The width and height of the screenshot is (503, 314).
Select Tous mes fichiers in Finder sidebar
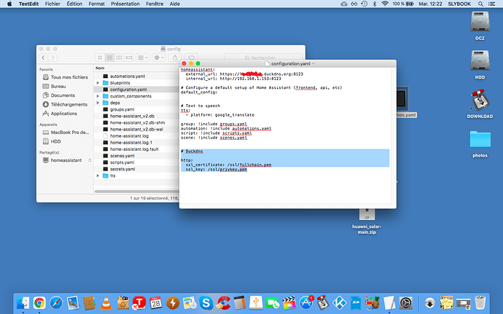[x=65, y=77]
